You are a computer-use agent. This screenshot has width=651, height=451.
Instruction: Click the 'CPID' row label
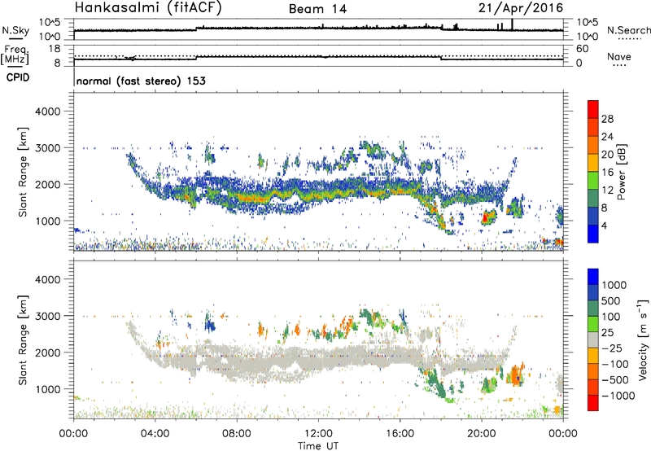tap(18, 77)
